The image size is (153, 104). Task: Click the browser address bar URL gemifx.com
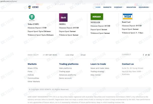pyautogui.click(x=9, y=1)
